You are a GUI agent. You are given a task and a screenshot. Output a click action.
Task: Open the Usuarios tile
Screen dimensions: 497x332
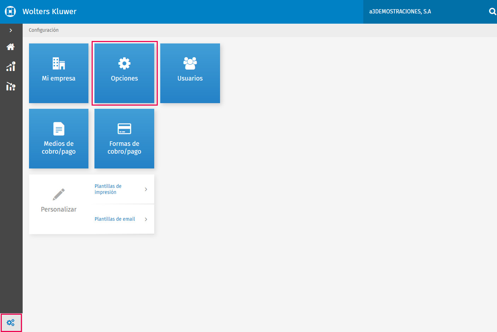pyautogui.click(x=190, y=73)
